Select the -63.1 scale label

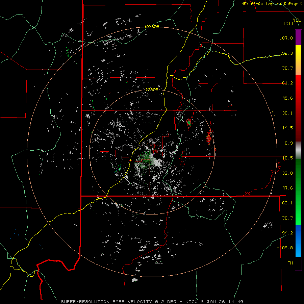pos(286,203)
